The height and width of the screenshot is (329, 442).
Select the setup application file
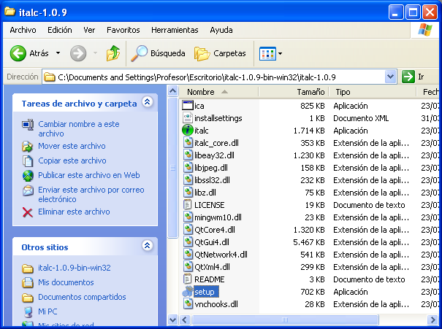pos(204,292)
